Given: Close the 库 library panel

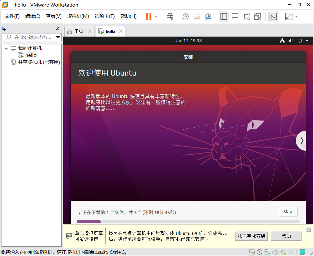Looking at the screenshot, I should coord(58,28).
